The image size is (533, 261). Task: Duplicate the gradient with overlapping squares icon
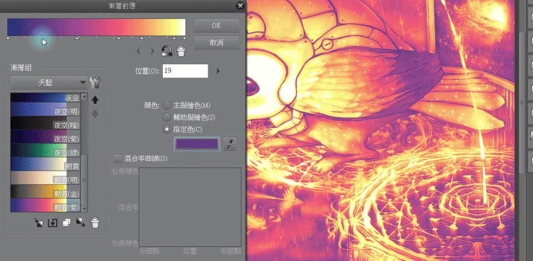point(67,223)
